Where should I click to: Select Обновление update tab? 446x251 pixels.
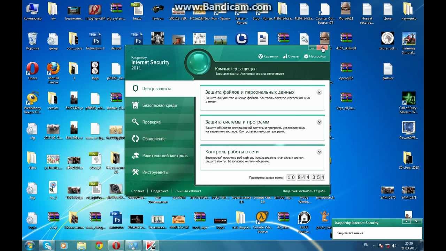[x=160, y=139]
